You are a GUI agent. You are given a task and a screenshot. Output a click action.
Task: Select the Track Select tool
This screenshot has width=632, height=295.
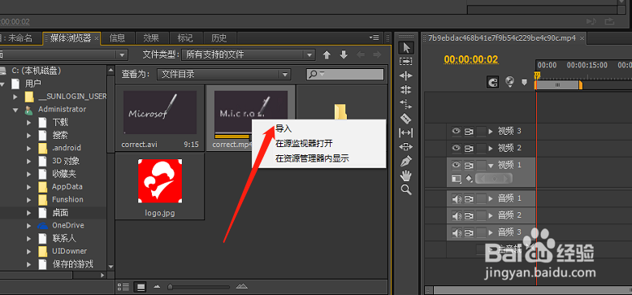point(406,61)
